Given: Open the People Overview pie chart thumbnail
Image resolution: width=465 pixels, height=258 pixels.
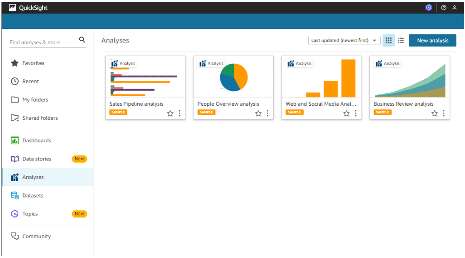Looking at the screenshot, I should 233,77.
